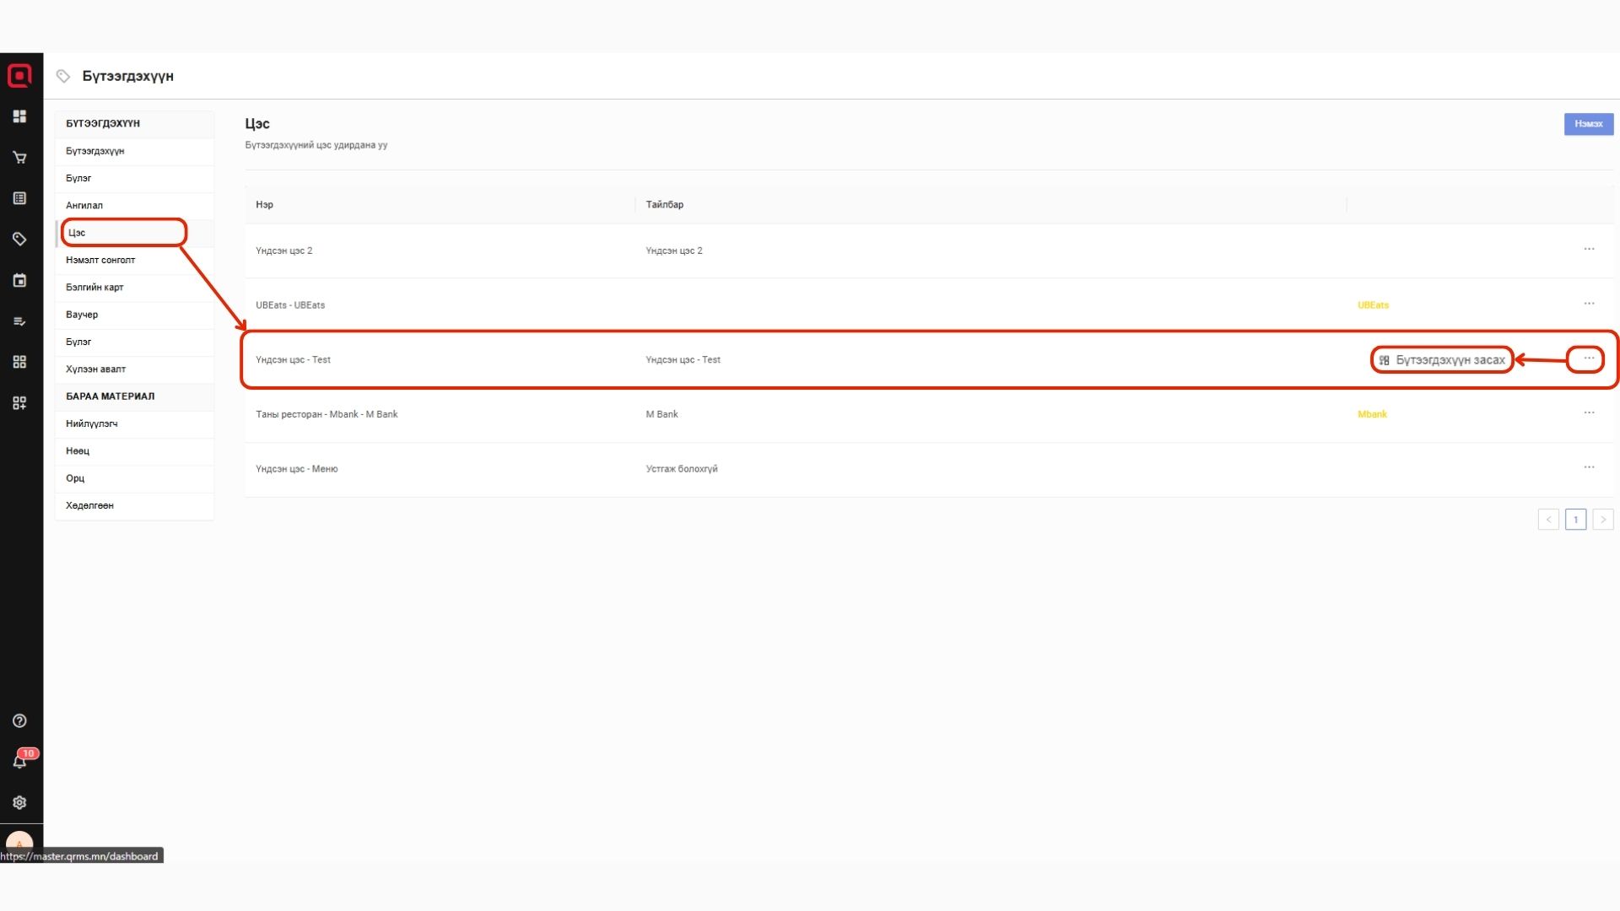Click the checklist lines sidebar icon

[19, 321]
